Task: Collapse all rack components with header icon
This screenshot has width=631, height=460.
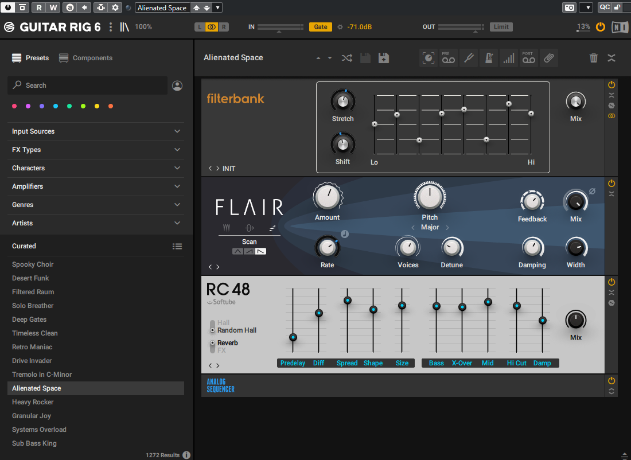Action: (611, 58)
